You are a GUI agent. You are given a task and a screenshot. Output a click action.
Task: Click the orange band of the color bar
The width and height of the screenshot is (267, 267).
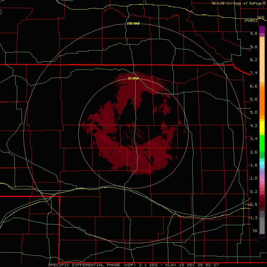click(262, 102)
